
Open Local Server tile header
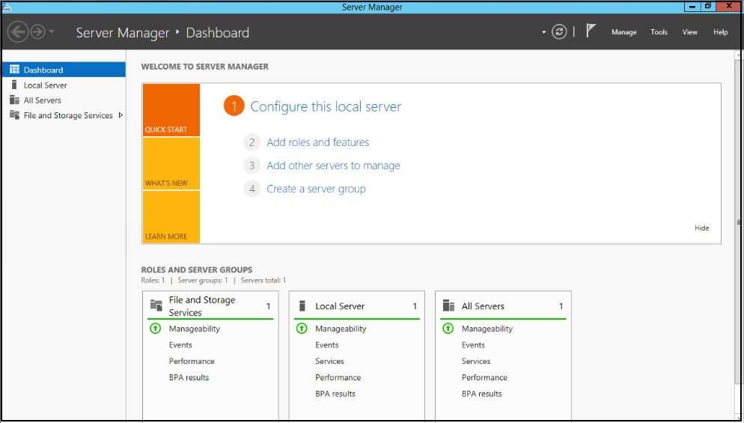[357, 305]
